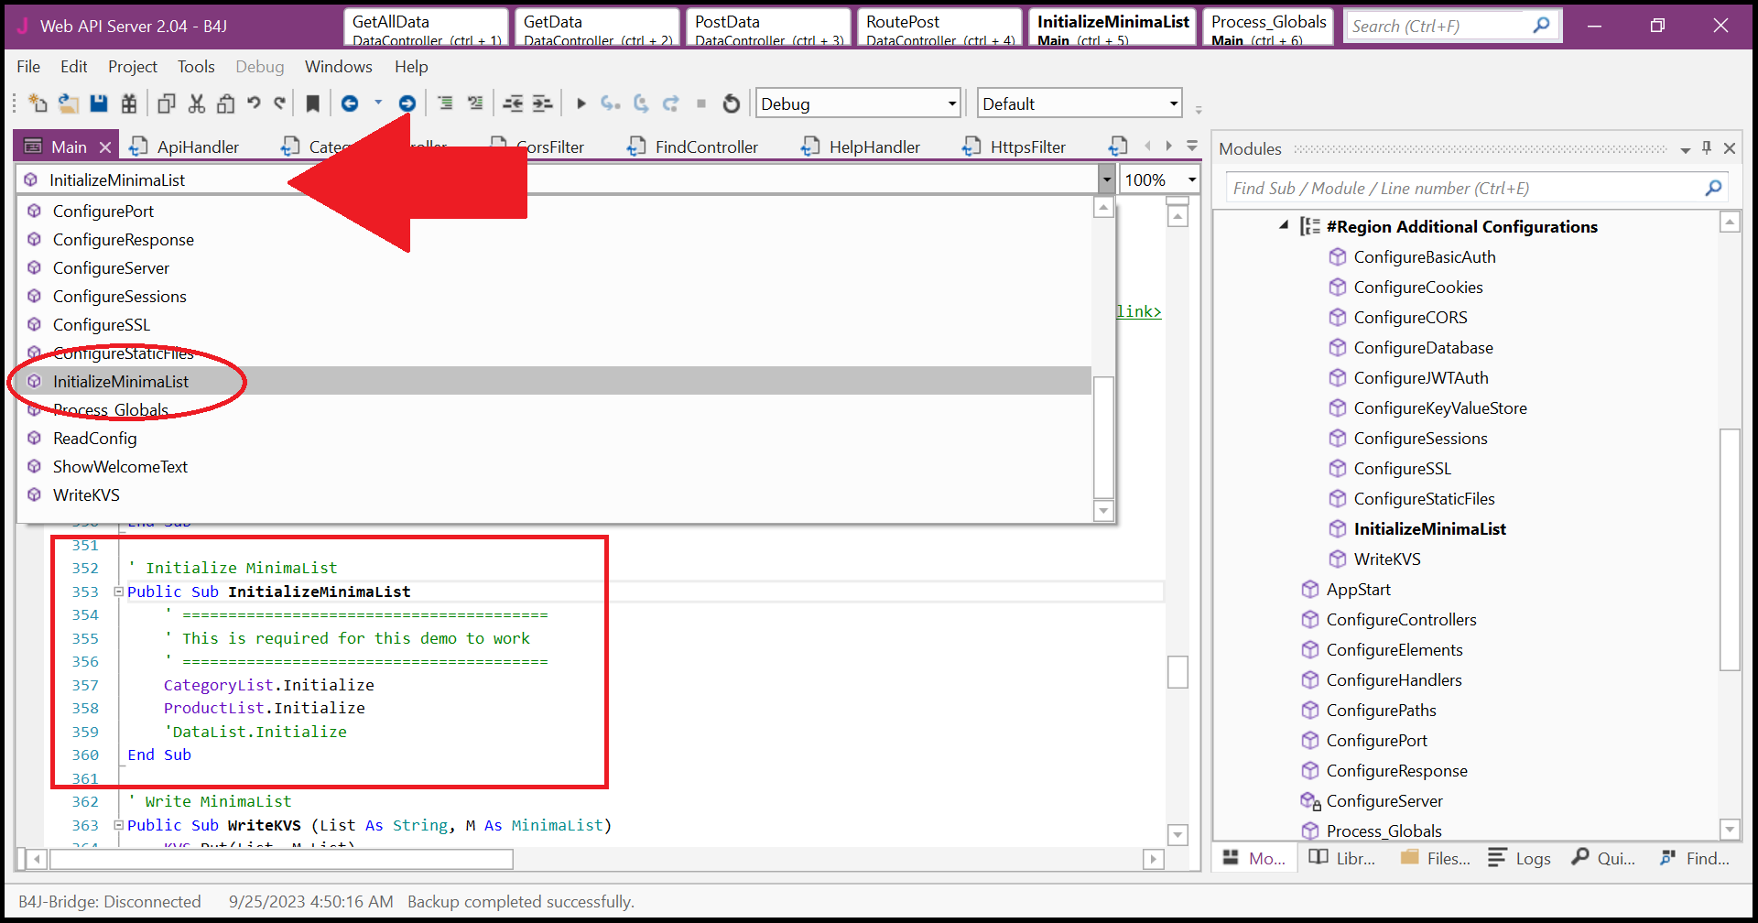Click the Decrease Indent toolbar icon
1758x923 pixels.
(x=513, y=103)
